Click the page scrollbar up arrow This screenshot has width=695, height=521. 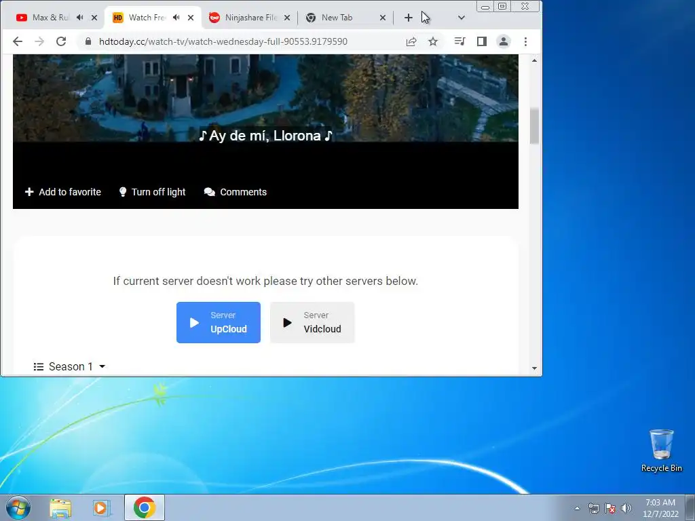click(535, 60)
